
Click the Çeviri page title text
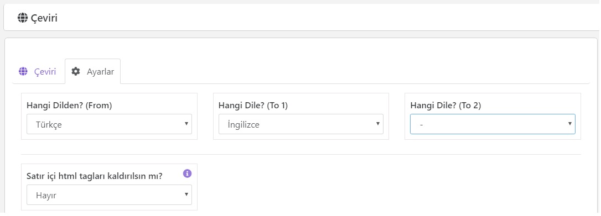coord(44,18)
